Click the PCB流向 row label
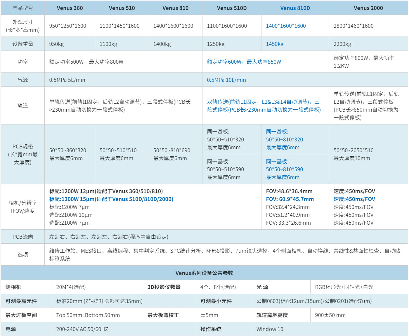The height and width of the screenshot is (336, 409). 23,237
